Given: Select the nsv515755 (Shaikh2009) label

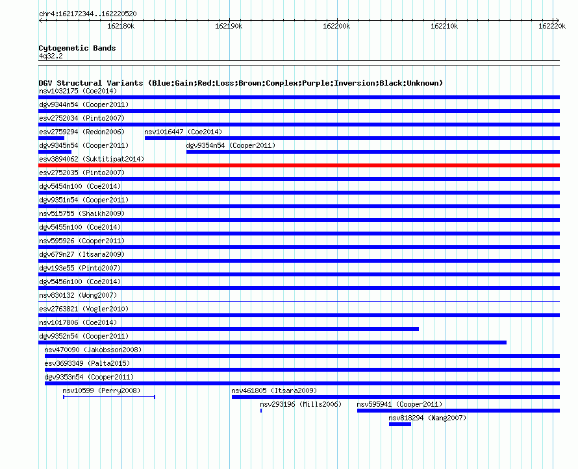Looking at the screenshot, I should (x=82, y=213).
